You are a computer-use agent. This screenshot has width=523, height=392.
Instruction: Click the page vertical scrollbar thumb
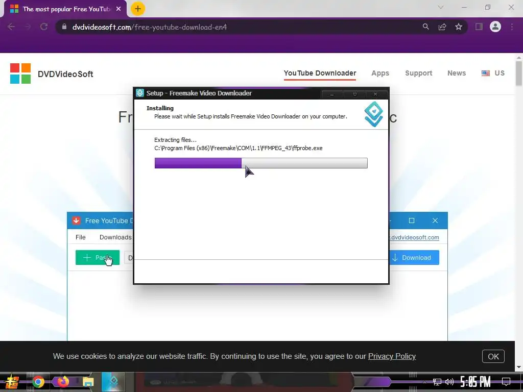click(x=519, y=73)
